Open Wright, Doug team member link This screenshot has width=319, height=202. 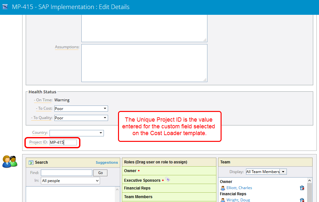(238, 200)
